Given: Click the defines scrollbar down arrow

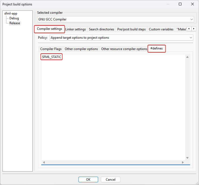Looking at the screenshot, I should point(187,158).
